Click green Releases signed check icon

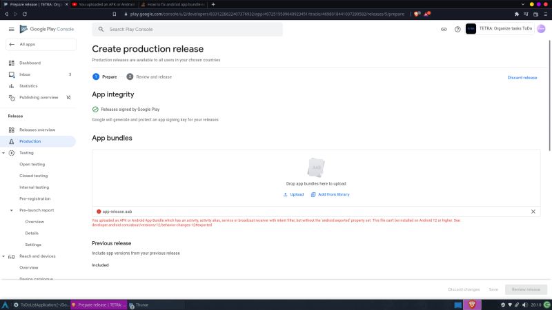(95, 110)
